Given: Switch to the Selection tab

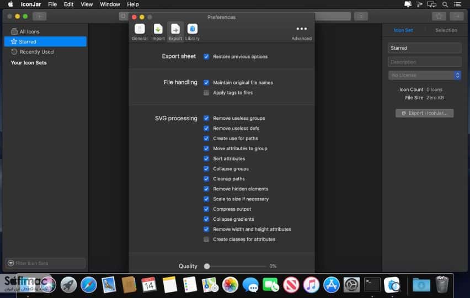Looking at the screenshot, I should click(x=446, y=30).
